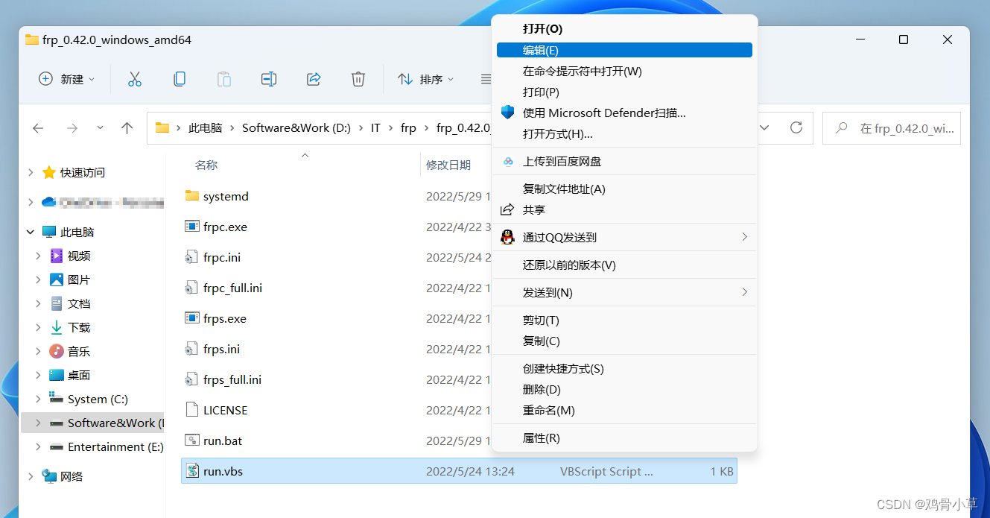Click the Delete trash can icon
Screen dimensions: 990x518
358,79
